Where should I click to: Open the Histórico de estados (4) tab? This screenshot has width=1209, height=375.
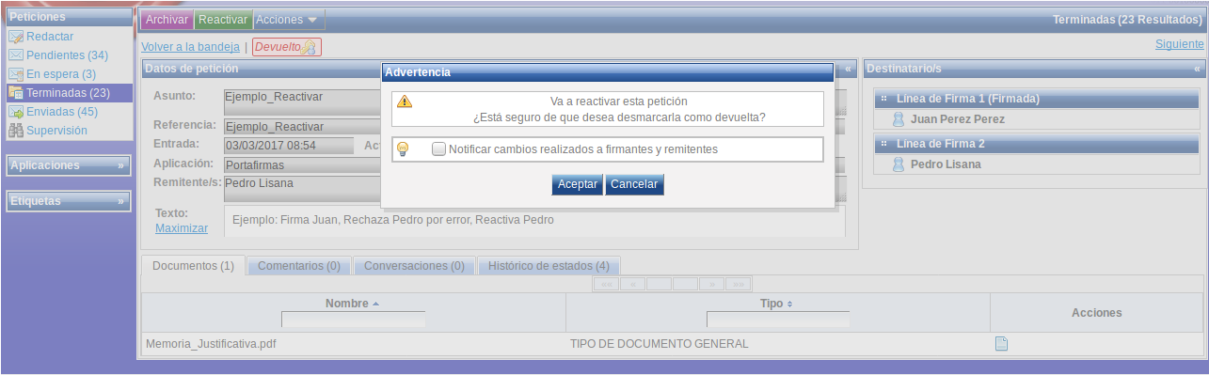549,266
